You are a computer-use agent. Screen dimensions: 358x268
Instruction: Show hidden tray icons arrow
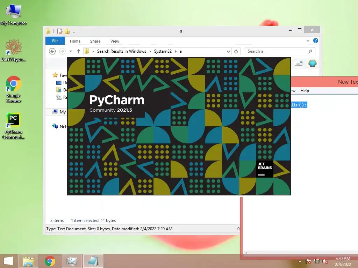pyautogui.click(x=300, y=261)
